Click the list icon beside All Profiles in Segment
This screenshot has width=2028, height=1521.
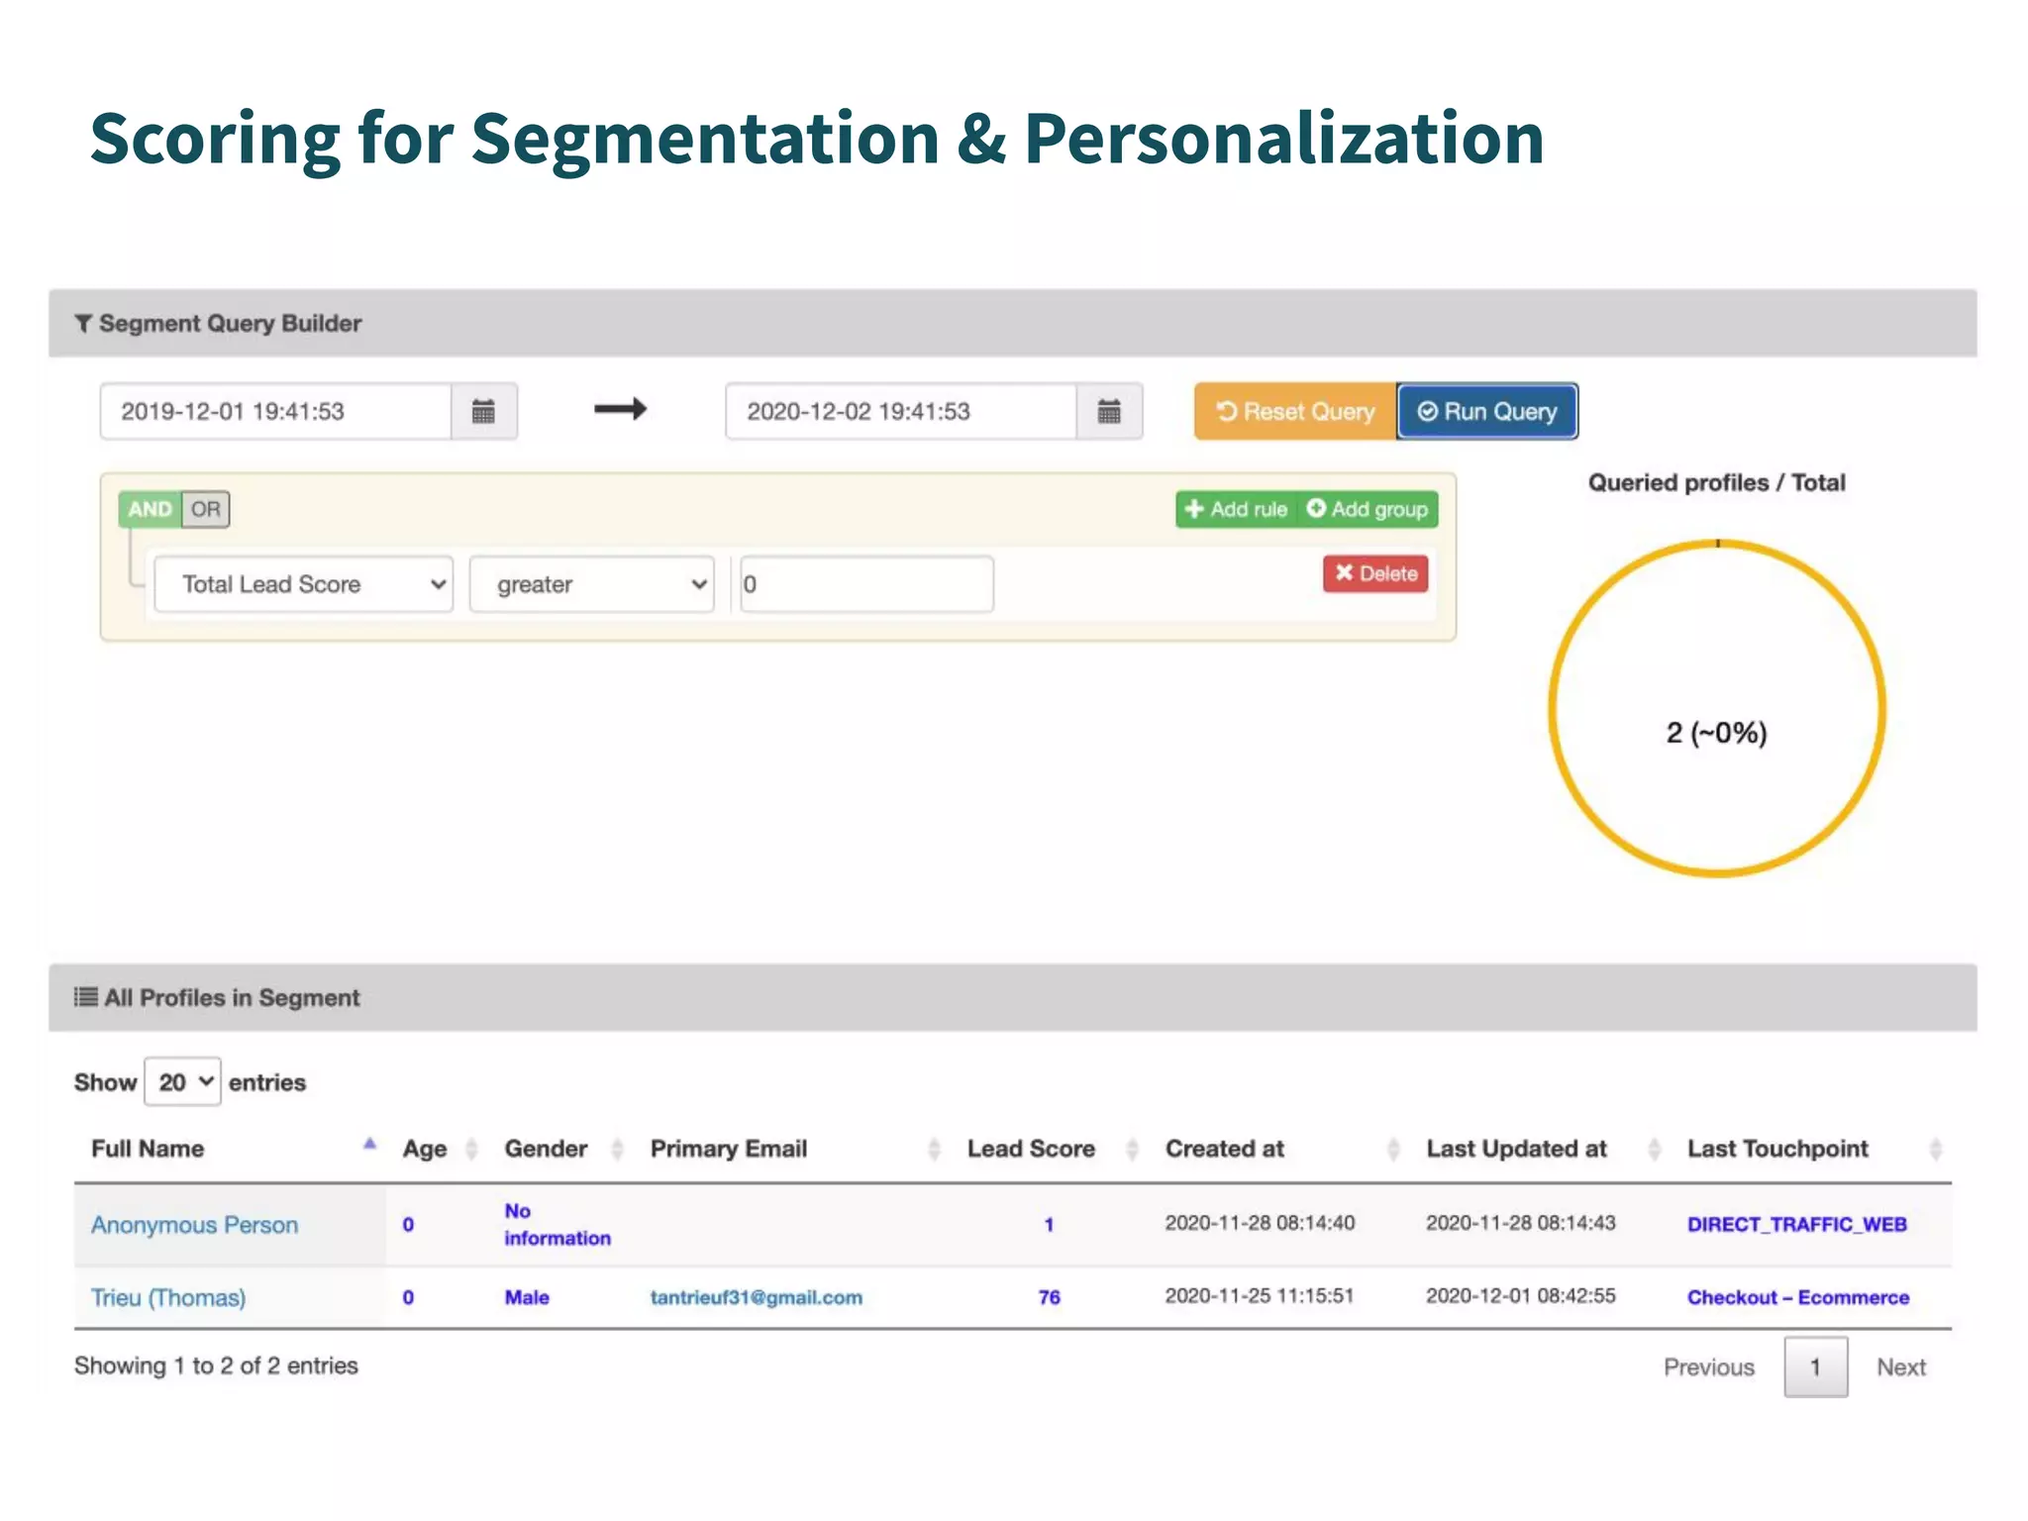click(x=86, y=997)
